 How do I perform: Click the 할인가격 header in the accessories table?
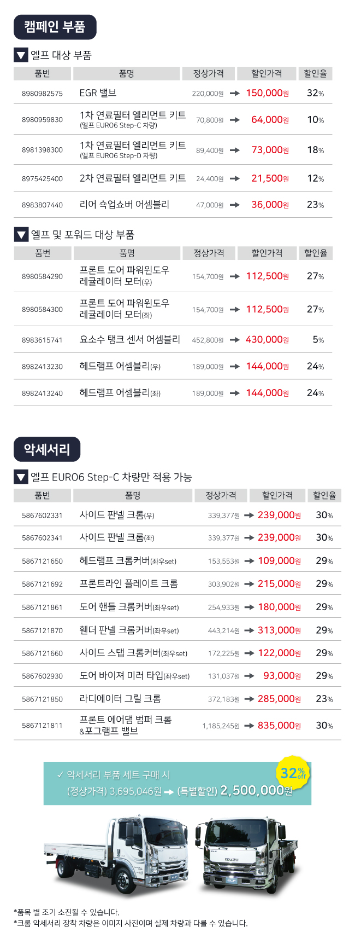(277, 496)
